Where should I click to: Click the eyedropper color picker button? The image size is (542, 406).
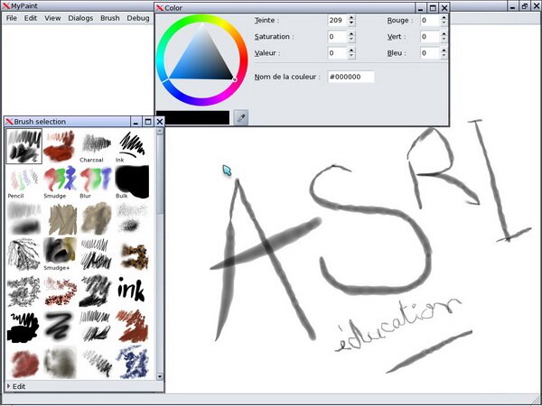point(241,117)
